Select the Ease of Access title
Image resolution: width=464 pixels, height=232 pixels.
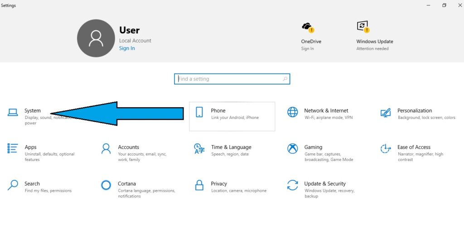tap(414, 147)
